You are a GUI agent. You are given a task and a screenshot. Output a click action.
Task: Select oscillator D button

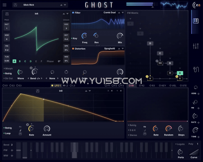click(31, 61)
